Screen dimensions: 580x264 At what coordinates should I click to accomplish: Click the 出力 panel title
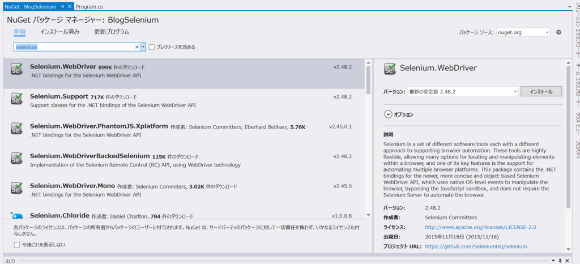[x=10, y=261]
